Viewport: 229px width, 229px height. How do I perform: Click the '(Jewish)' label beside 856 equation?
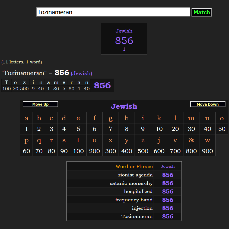pos(81,73)
